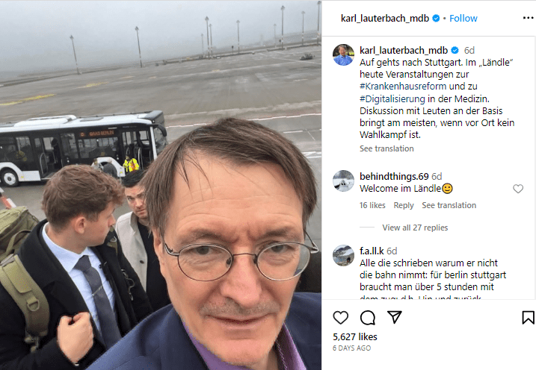This screenshot has height=370, width=536.
Task: Open the three-dot more options menu
Action: (x=528, y=18)
